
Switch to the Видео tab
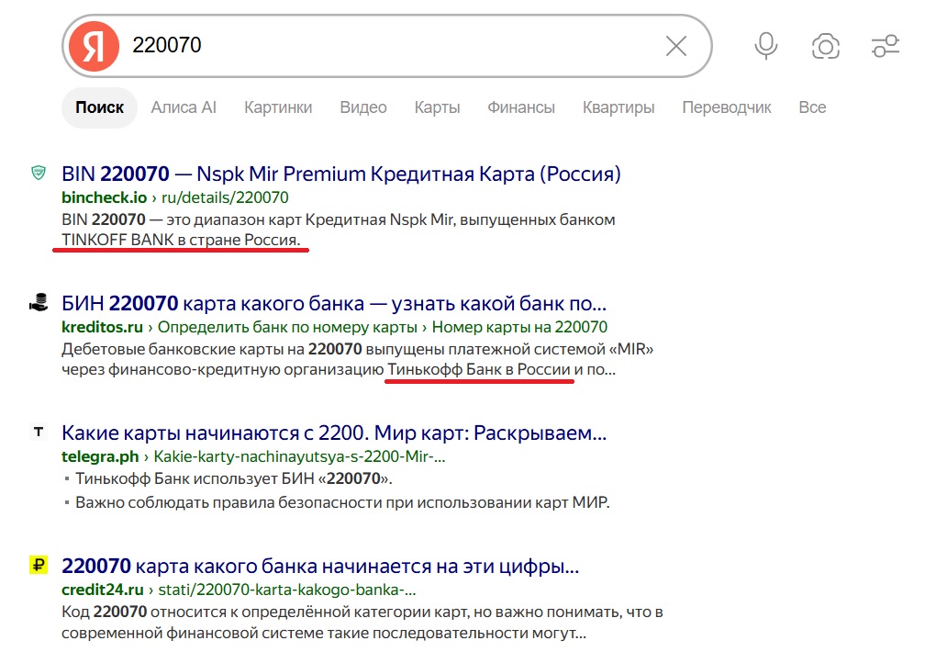[x=363, y=107]
